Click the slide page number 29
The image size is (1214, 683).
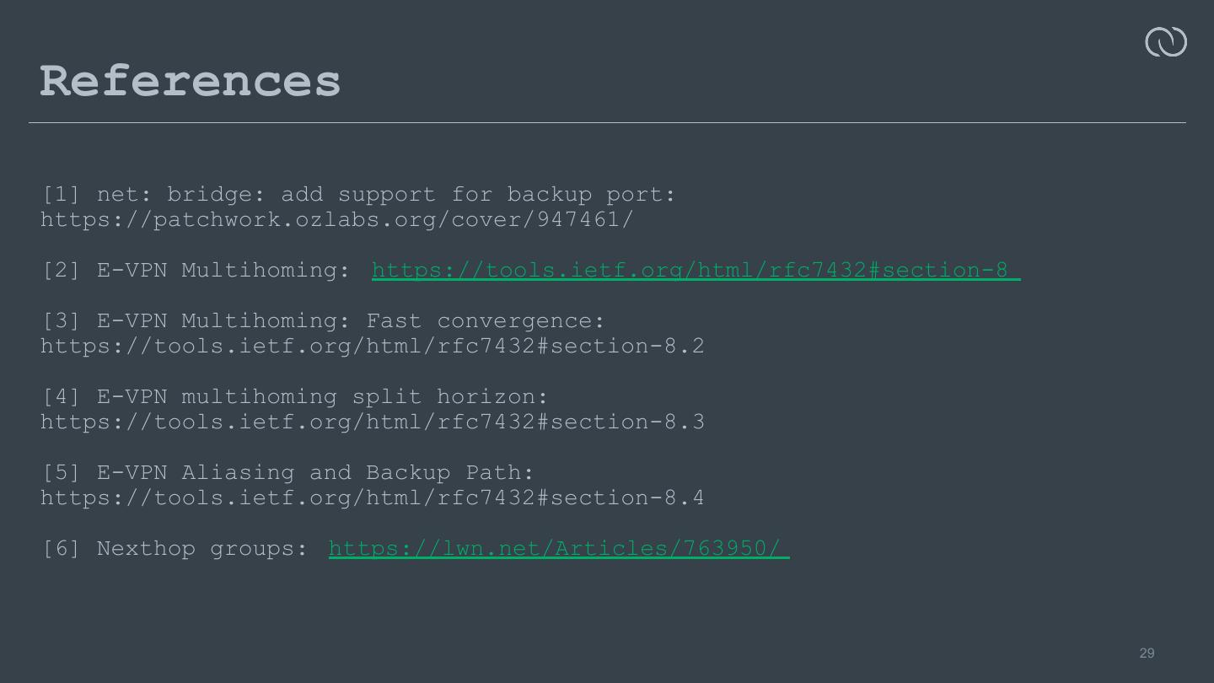point(1147,653)
